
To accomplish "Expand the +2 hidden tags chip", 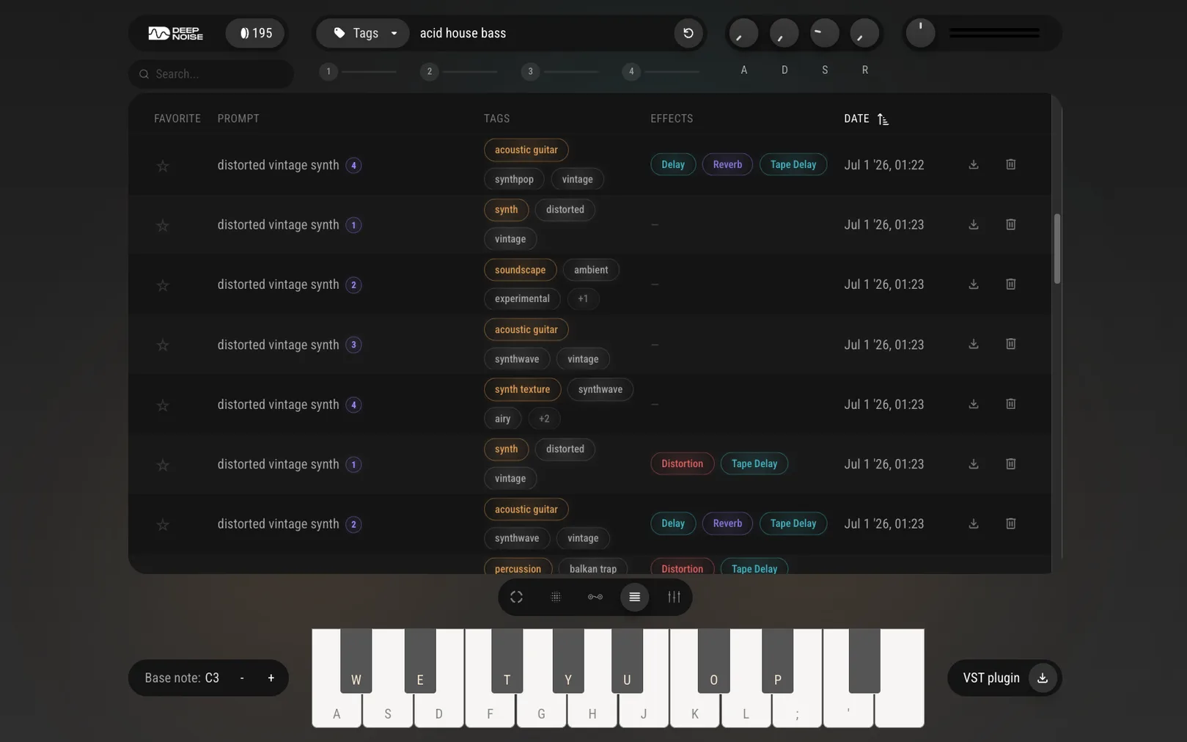I will click(x=544, y=419).
